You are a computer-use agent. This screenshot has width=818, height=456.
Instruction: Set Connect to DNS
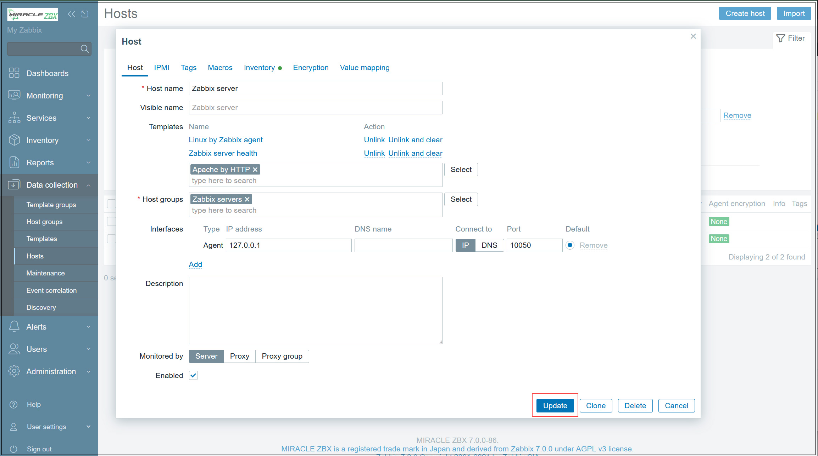click(x=489, y=245)
